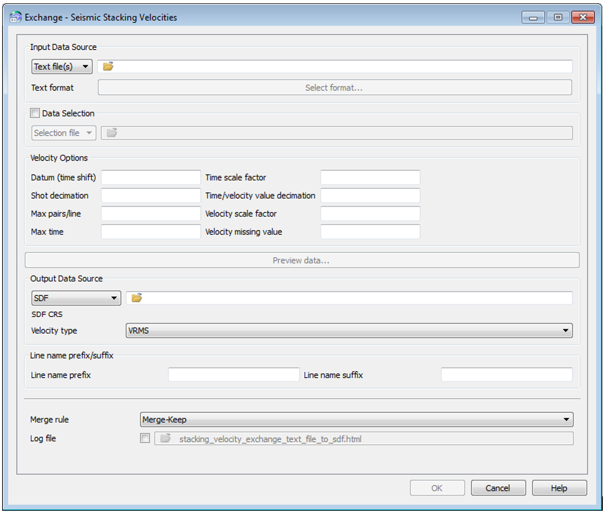Viewport: 606px width, 515px height.
Task: Focus the Velocity scale factor field
Action: [370, 214]
